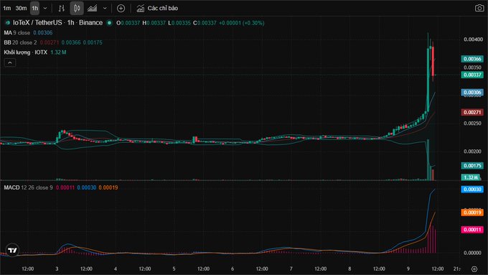Click date label 9 on time axis
The width and height of the screenshot is (488, 275).
point(408,269)
